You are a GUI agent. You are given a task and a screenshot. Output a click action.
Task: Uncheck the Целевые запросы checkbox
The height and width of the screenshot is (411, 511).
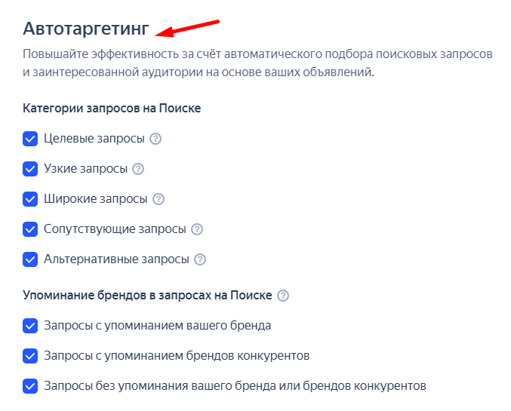pos(30,139)
